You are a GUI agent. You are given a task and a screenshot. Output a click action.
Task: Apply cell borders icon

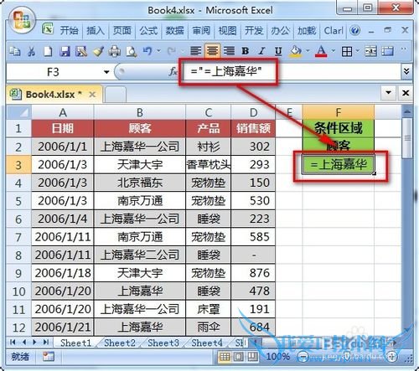tap(347, 51)
